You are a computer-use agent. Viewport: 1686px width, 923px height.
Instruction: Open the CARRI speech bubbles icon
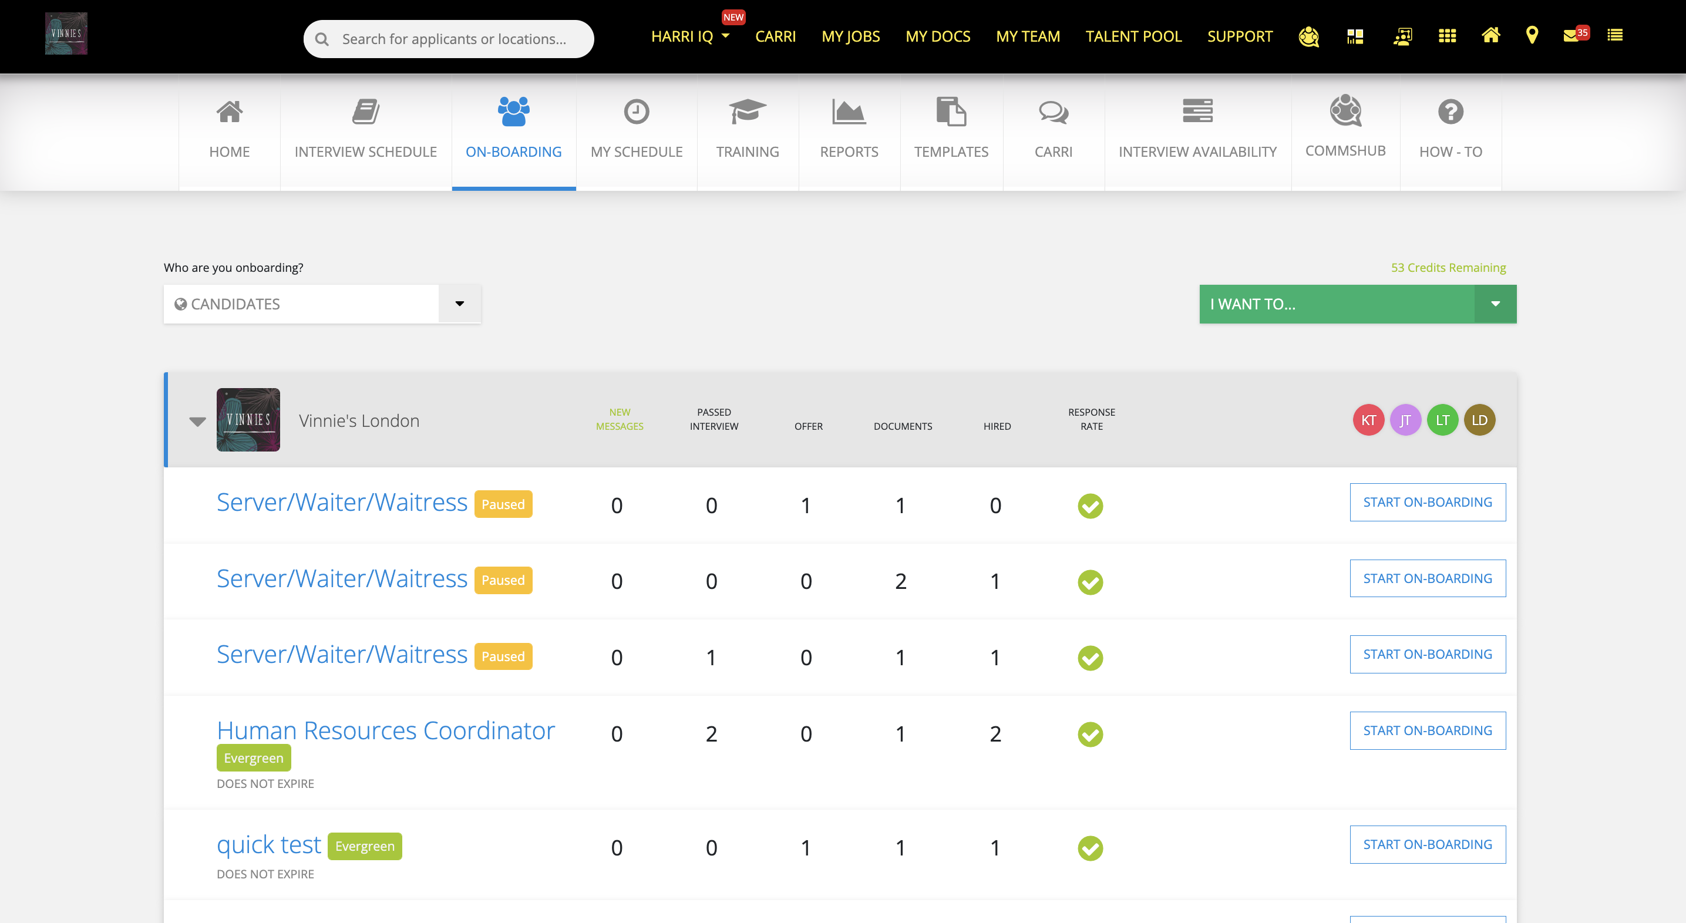point(1053,112)
